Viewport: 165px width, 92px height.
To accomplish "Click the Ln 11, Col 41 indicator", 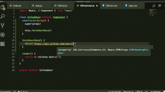I will (114, 91).
